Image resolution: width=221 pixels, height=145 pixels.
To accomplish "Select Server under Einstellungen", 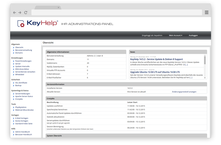I will tap(18, 64).
